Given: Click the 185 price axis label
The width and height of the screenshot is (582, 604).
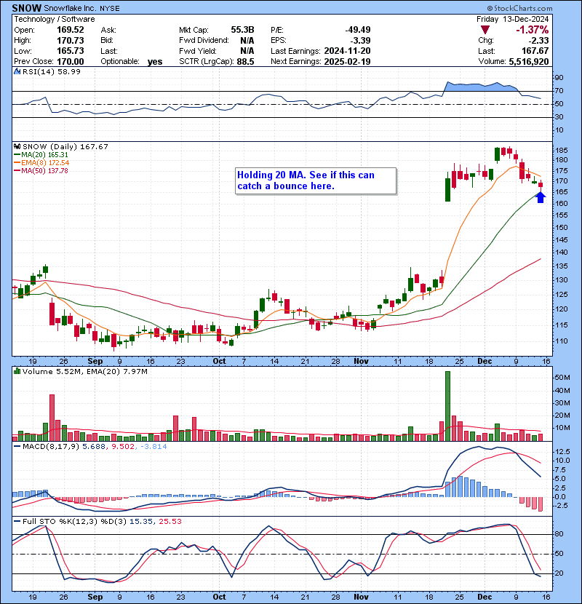Looking at the screenshot, I should click(x=562, y=150).
